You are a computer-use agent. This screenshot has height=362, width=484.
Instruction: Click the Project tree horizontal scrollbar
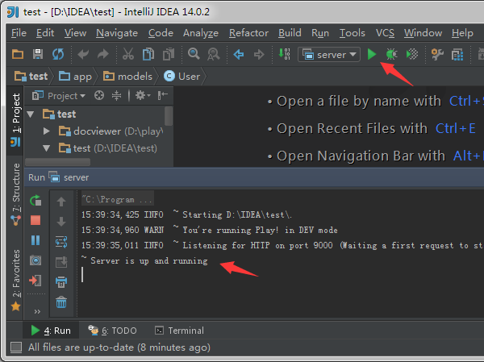pos(58,162)
